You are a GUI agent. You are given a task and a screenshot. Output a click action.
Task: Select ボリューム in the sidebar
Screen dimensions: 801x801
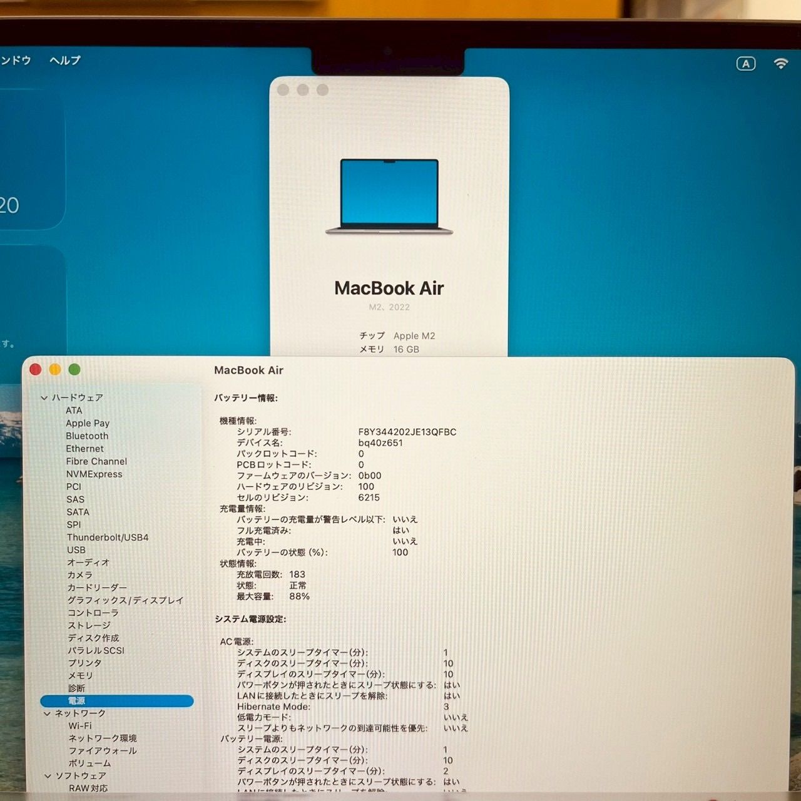pos(89,763)
